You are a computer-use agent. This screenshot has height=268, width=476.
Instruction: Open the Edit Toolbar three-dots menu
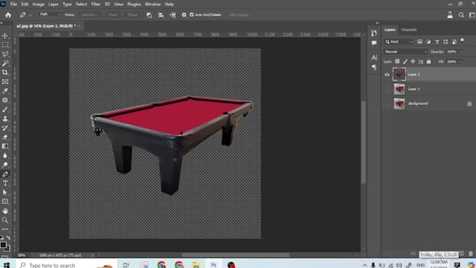coord(5,229)
